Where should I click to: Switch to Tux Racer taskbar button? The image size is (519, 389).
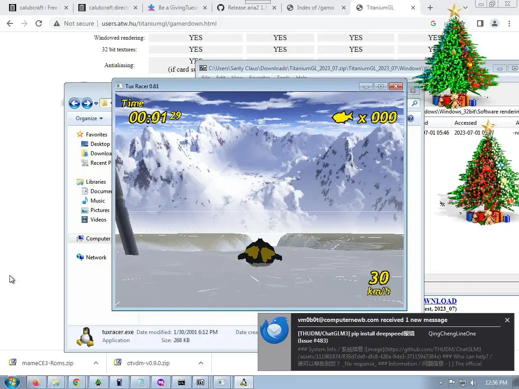tap(244, 383)
